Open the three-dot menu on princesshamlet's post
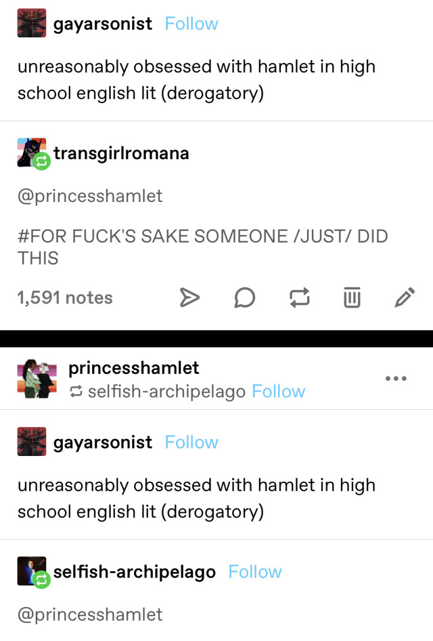The image size is (433, 641). [396, 379]
